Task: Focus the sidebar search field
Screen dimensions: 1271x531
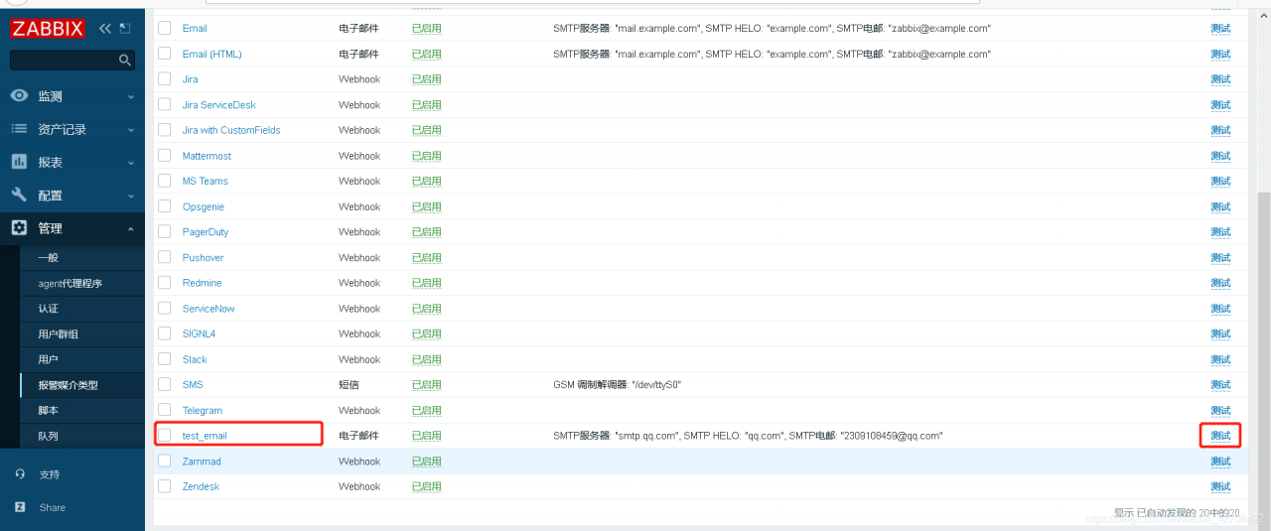Action: (72, 61)
